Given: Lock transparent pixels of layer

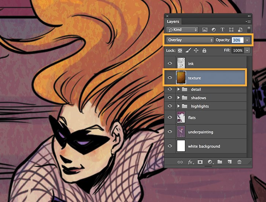Looking at the screenshot, I should (180, 50).
